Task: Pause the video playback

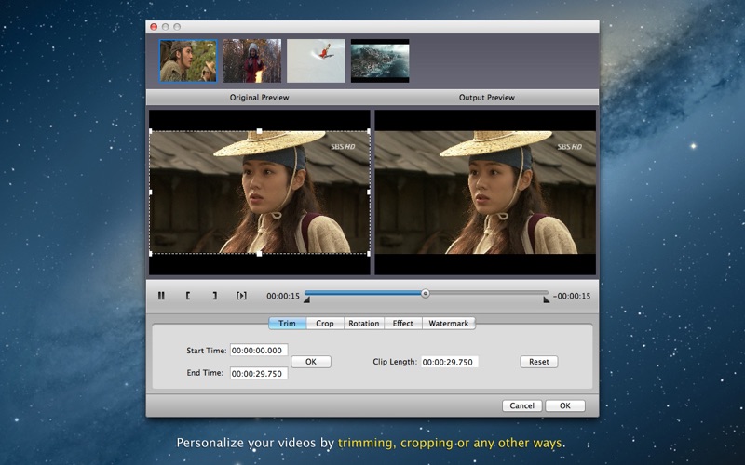Action: point(161,296)
